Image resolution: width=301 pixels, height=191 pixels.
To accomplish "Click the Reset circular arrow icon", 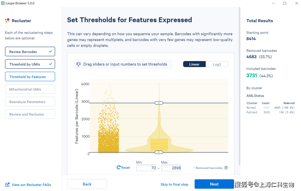I will (119, 167).
